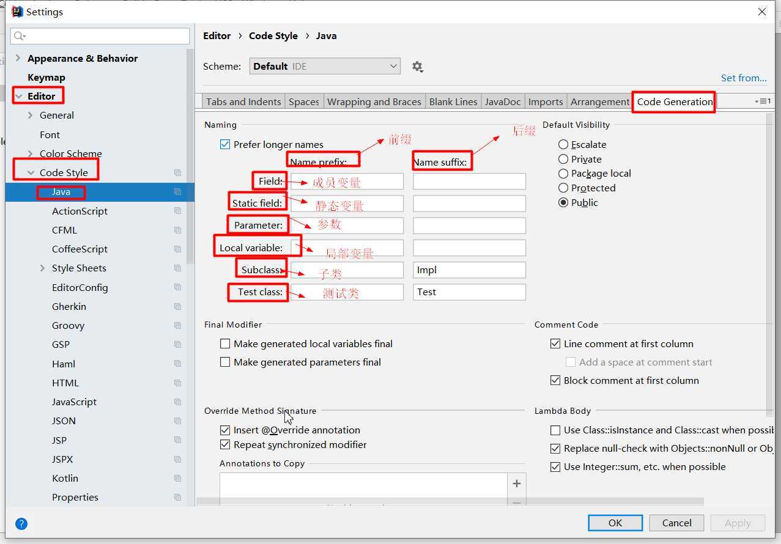Enable Make generated local variables final
Viewport: 781px width, 544px height.
click(x=225, y=344)
